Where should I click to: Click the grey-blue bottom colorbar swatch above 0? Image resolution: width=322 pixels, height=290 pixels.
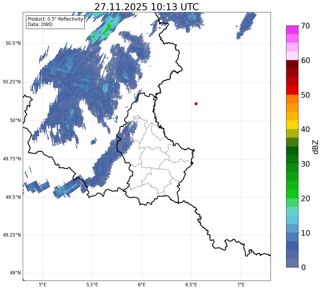tap(292, 263)
